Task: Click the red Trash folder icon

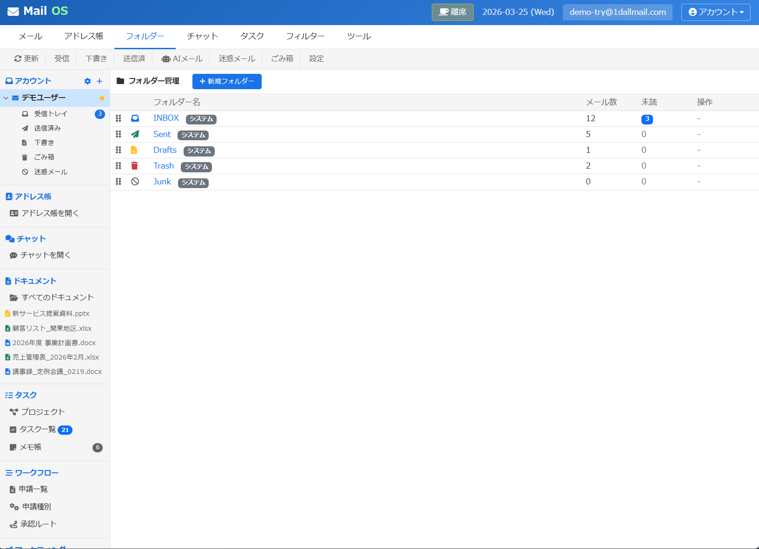Action: click(135, 166)
